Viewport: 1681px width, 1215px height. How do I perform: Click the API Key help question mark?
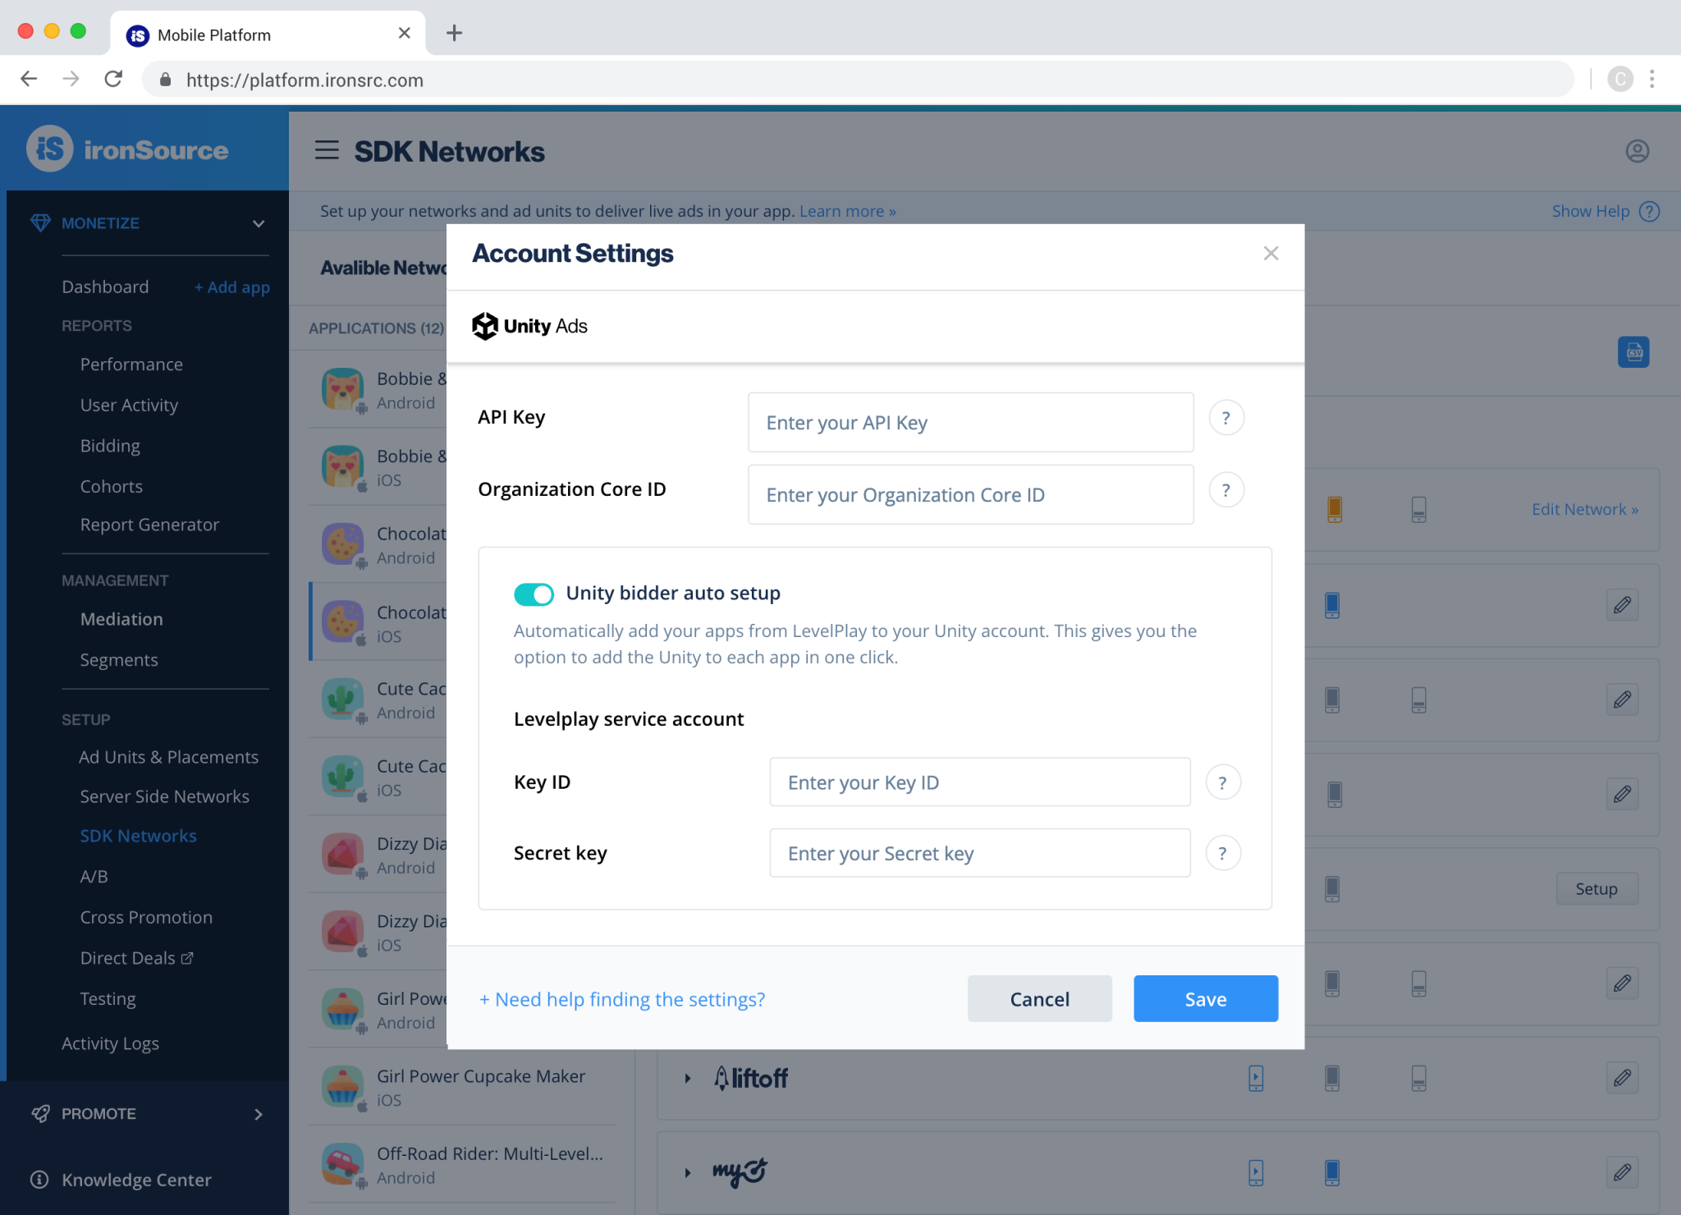[x=1225, y=417]
